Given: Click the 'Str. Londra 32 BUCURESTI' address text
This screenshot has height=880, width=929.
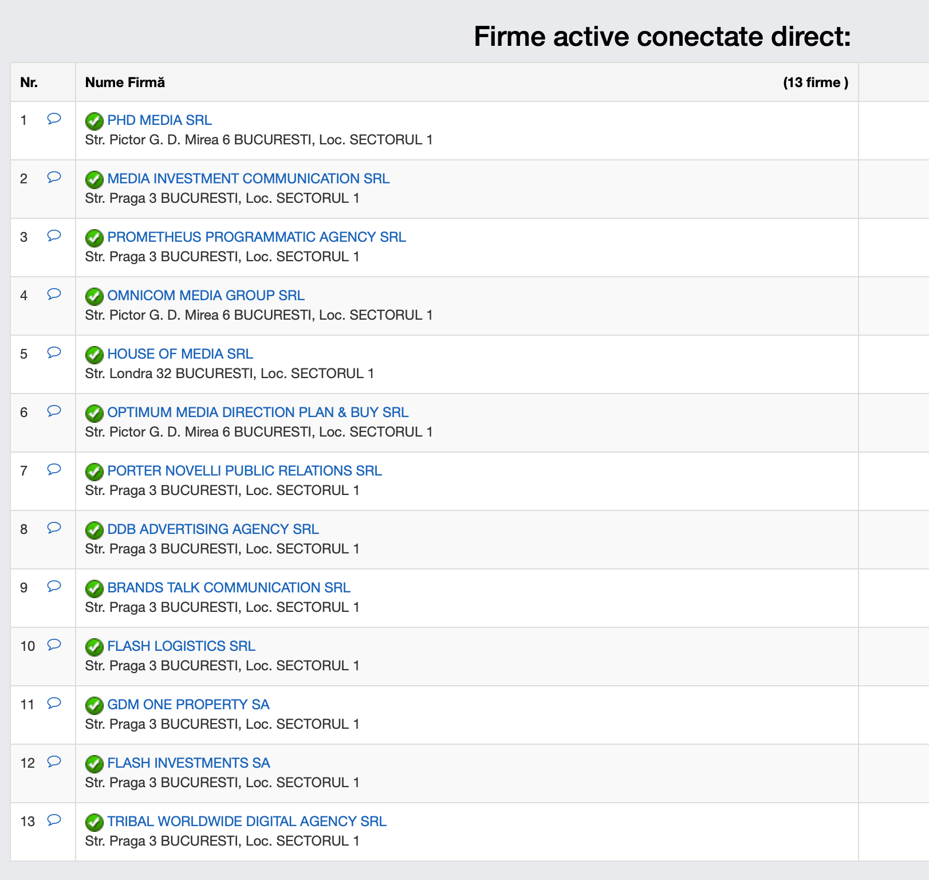Looking at the screenshot, I should [230, 374].
